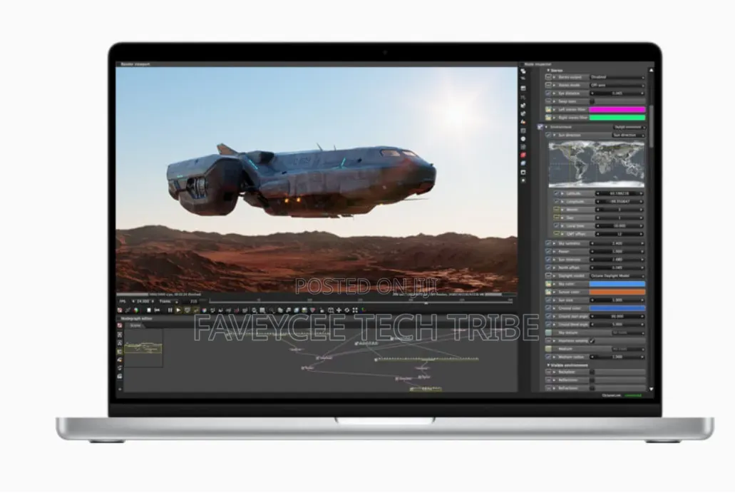Click the Frame number input field

click(191, 301)
